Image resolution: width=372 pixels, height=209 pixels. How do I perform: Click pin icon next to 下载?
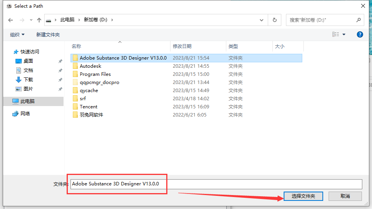(60, 80)
